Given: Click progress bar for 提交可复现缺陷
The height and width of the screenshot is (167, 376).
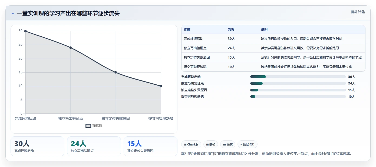Looking at the screenshot, I should tap(298, 97).
